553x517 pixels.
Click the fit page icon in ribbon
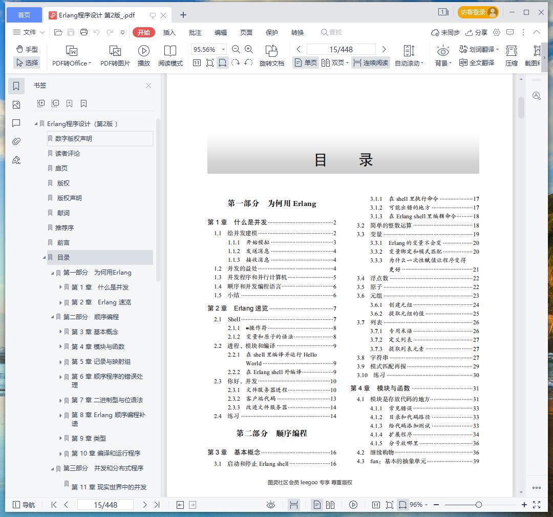pyautogui.click(x=210, y=63)
